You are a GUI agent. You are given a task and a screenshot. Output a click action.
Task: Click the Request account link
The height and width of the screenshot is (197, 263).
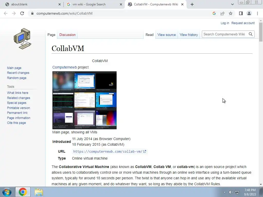pyautogui.click(x=243, y=23)
